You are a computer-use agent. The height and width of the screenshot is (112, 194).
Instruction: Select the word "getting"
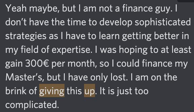(137, 36)
